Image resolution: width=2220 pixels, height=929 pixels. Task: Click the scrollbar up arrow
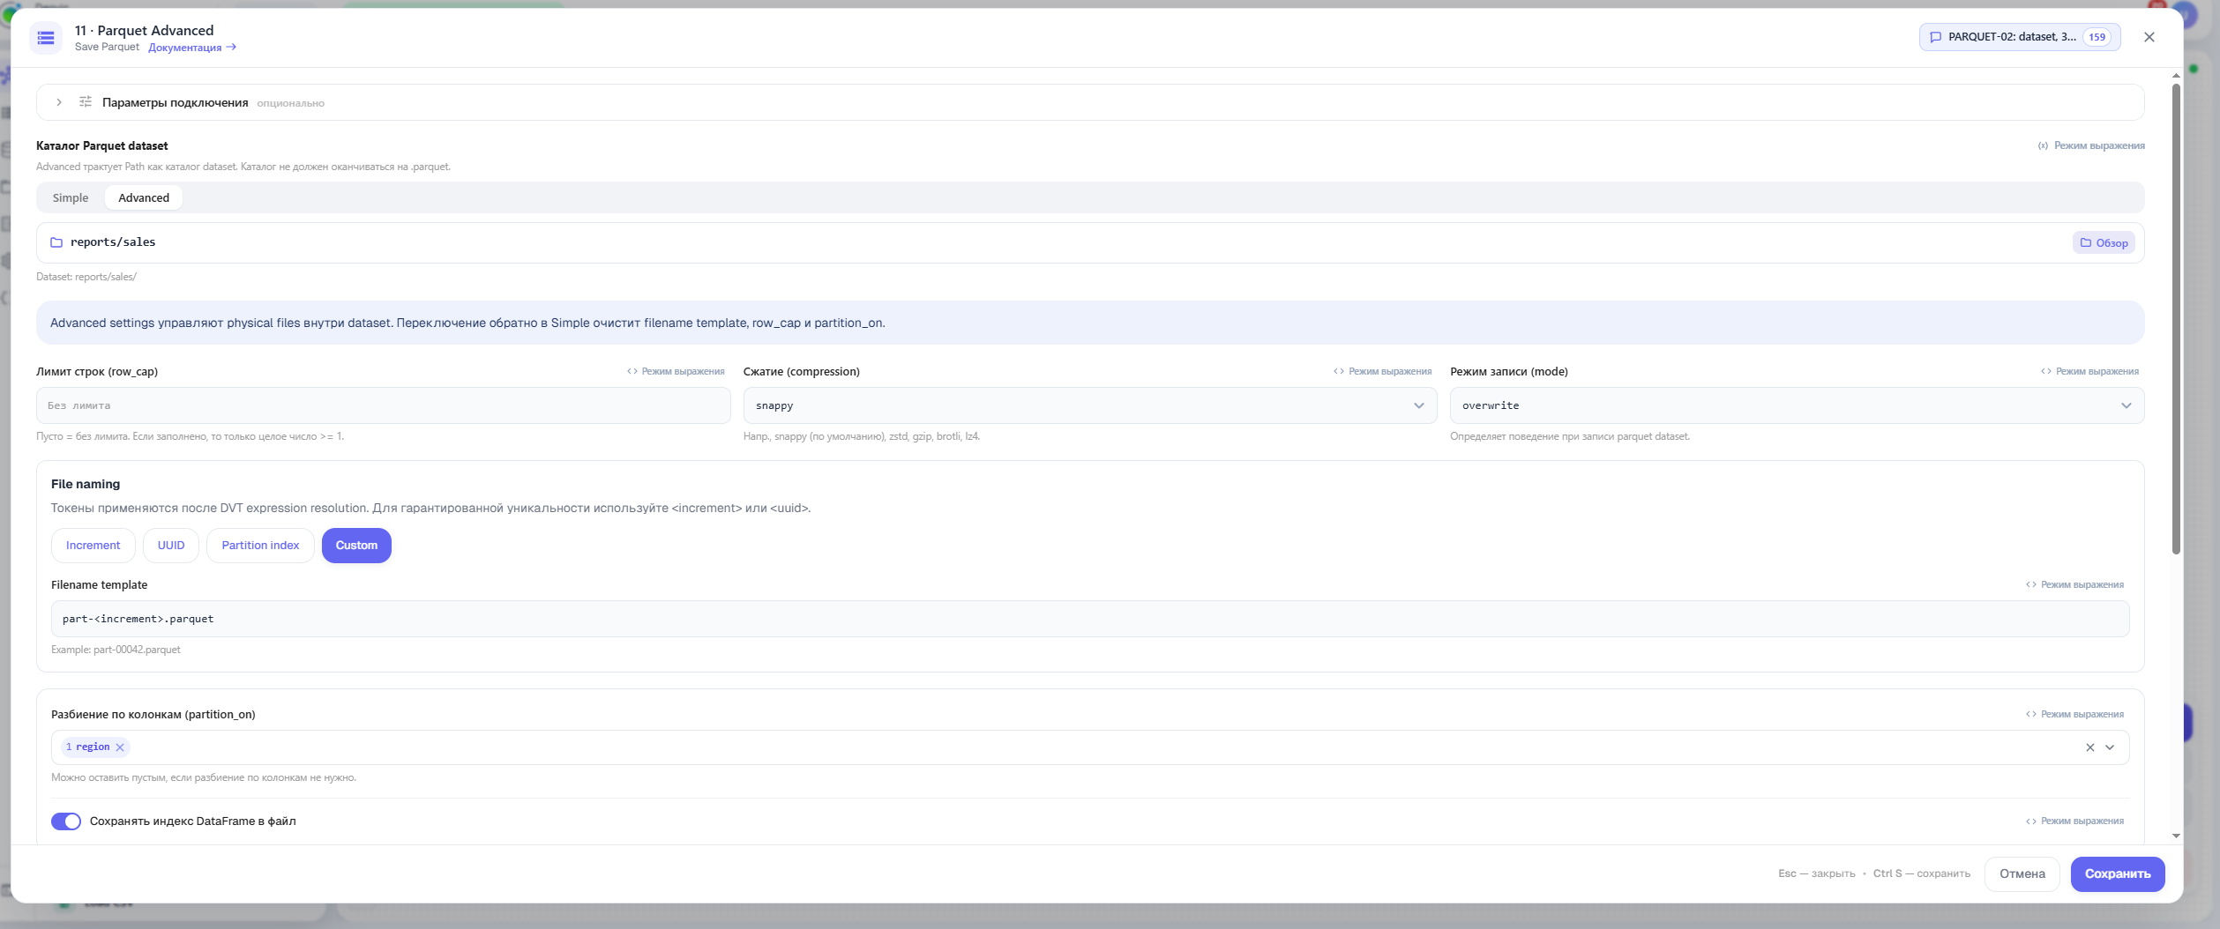tap(2176, 76)
